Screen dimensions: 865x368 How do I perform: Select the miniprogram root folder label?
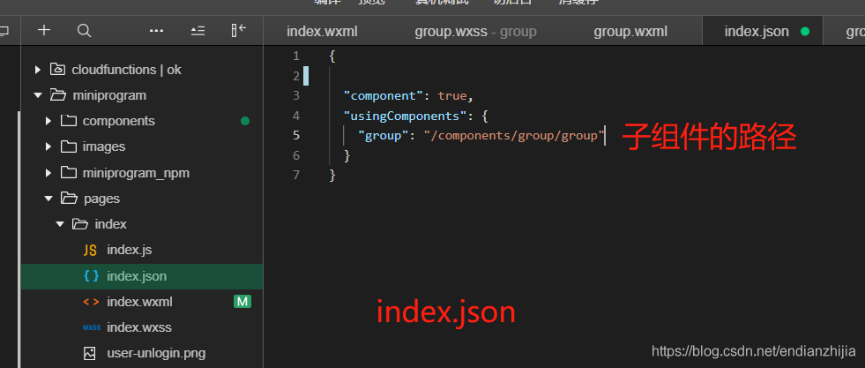pyautogui.click(x=110, y=95)
